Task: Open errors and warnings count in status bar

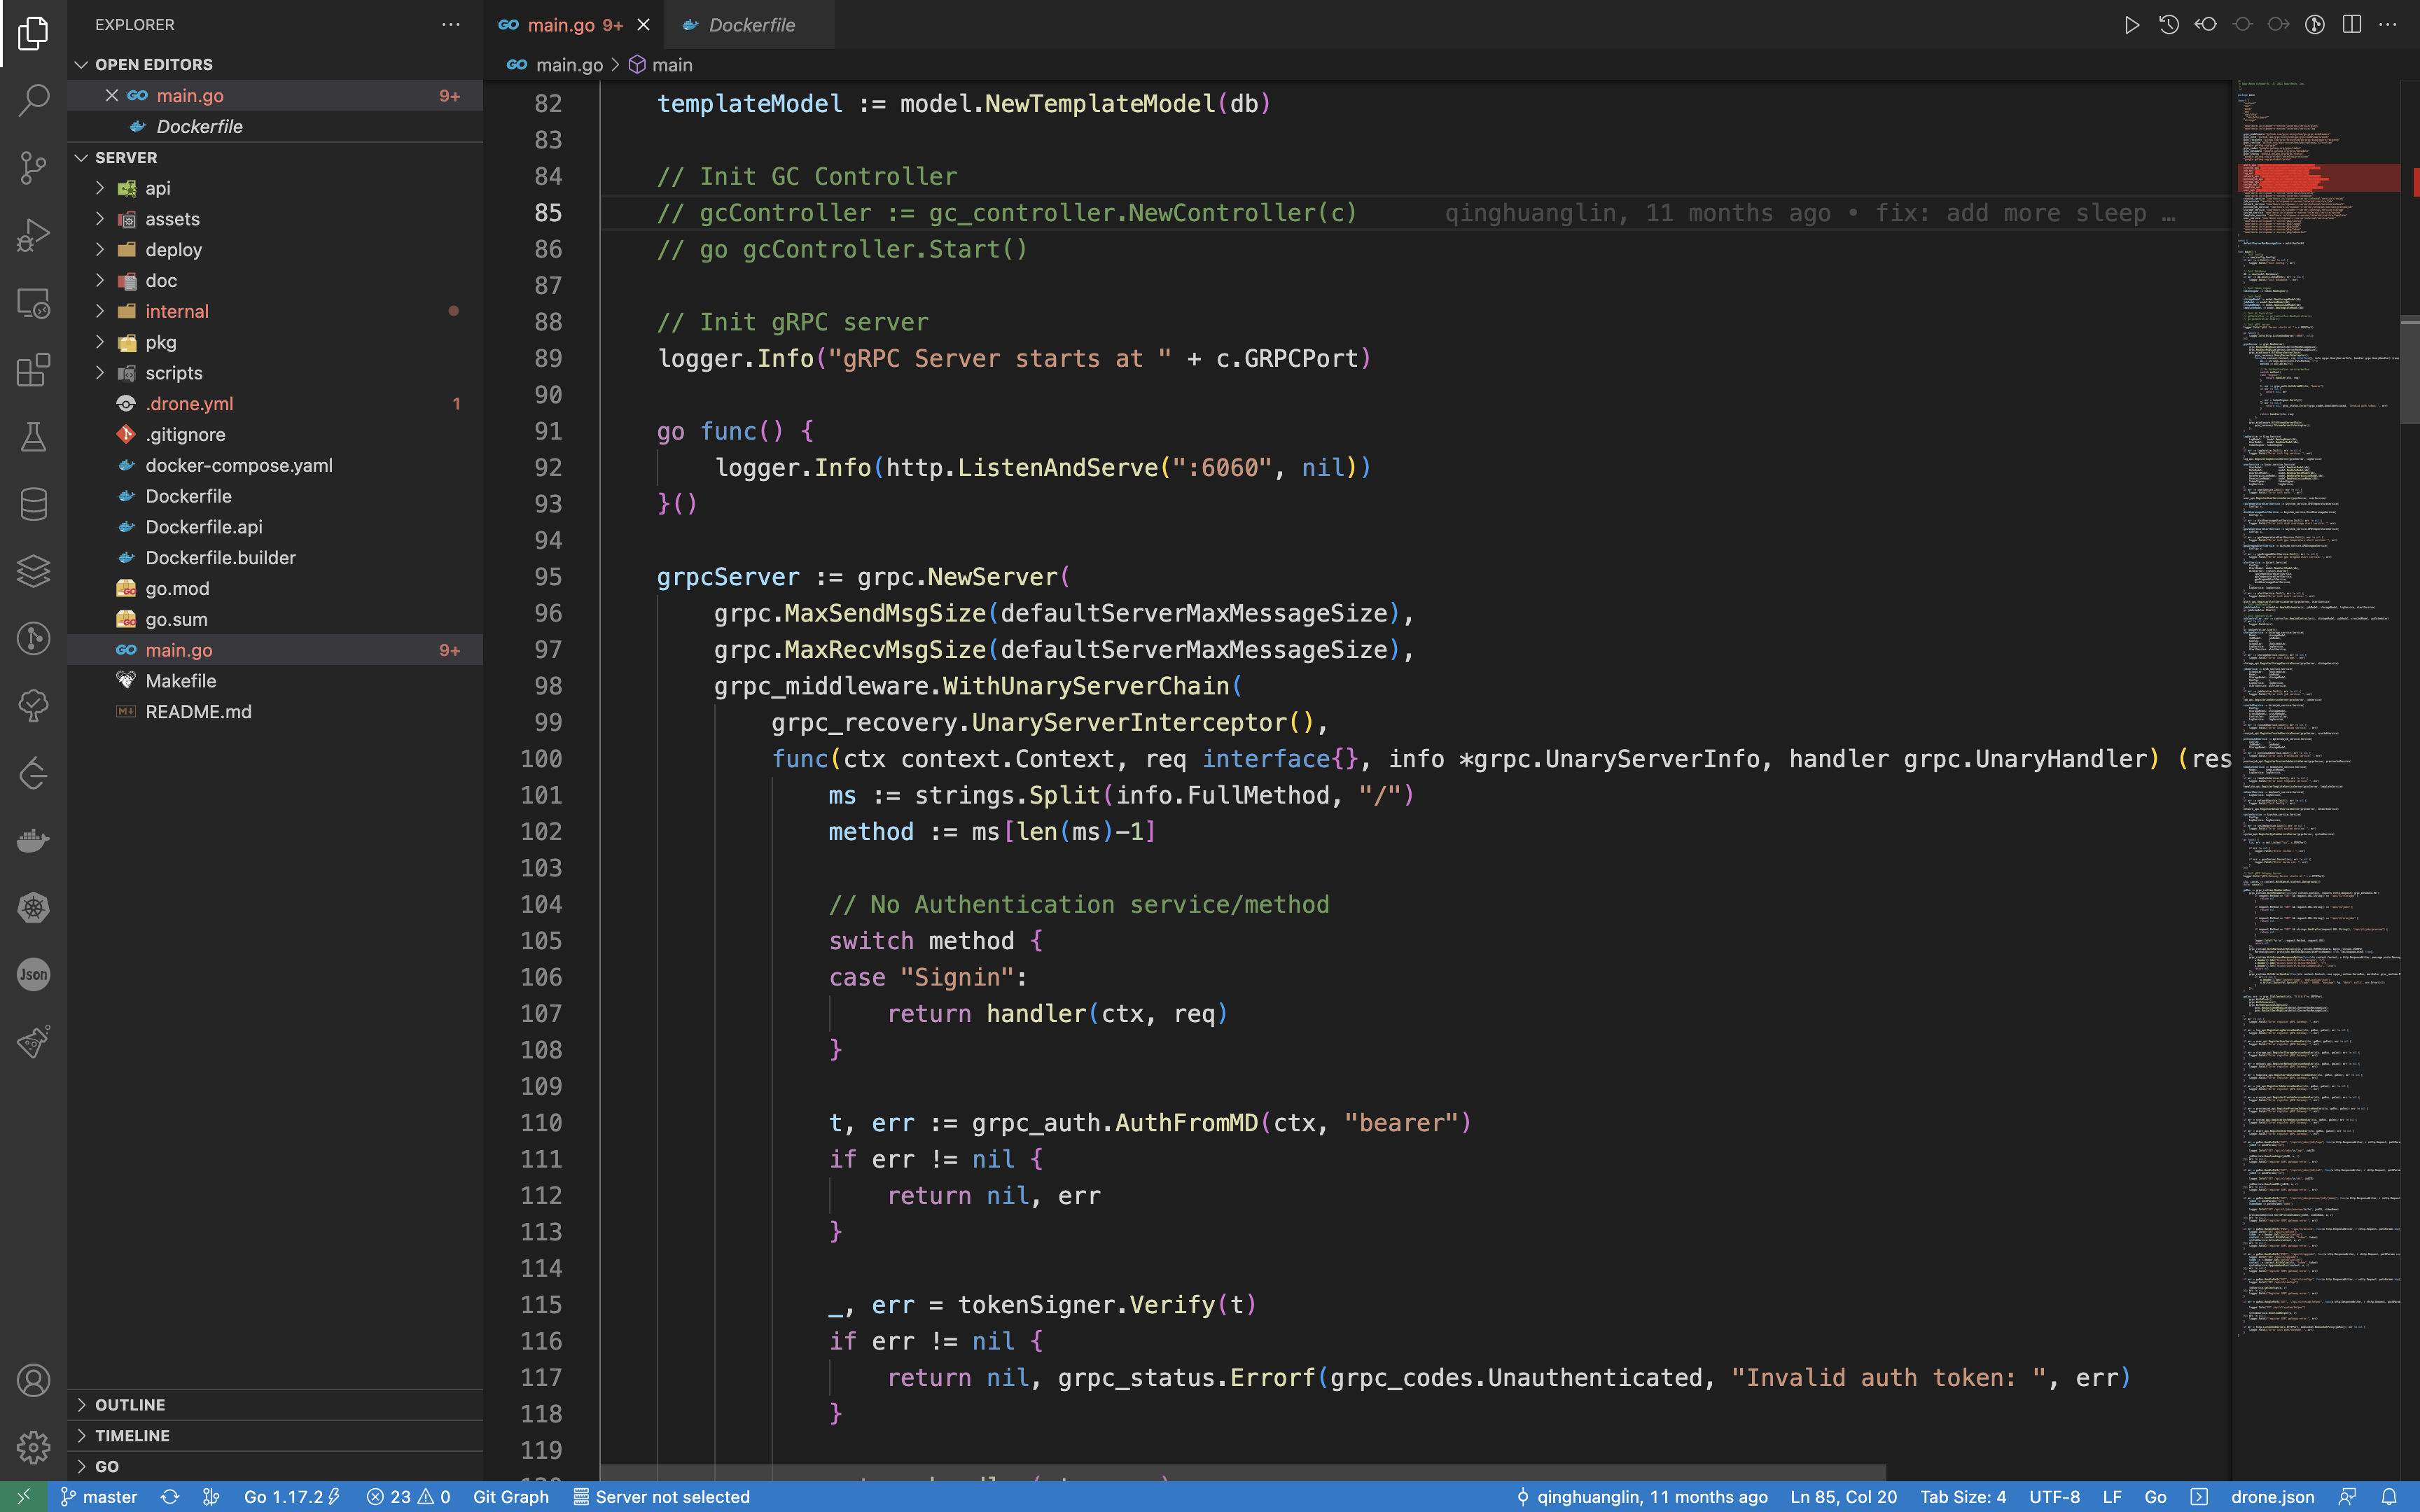Action: [408, 1496]
